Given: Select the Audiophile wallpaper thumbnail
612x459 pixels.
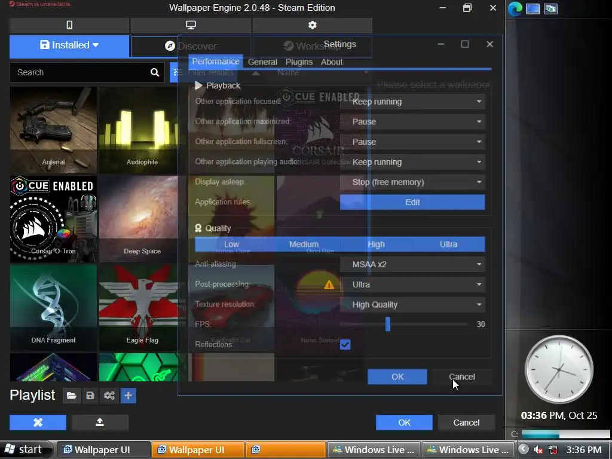Looking at the screenshot, I should 142,130.
